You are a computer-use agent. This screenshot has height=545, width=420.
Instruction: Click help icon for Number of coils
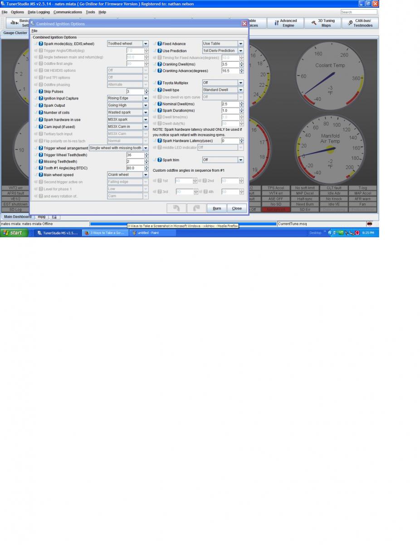point(41,112)
